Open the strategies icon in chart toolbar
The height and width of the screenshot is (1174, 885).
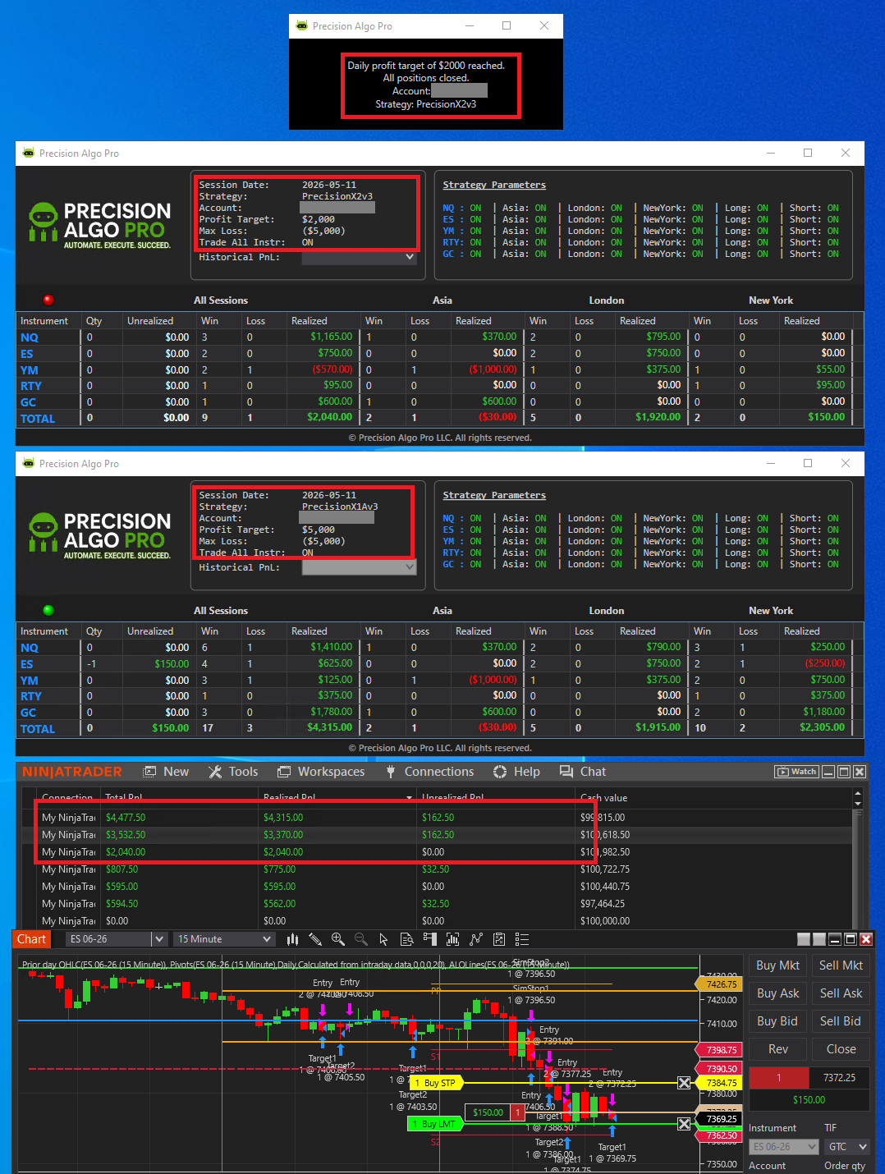tap(475, 939)
